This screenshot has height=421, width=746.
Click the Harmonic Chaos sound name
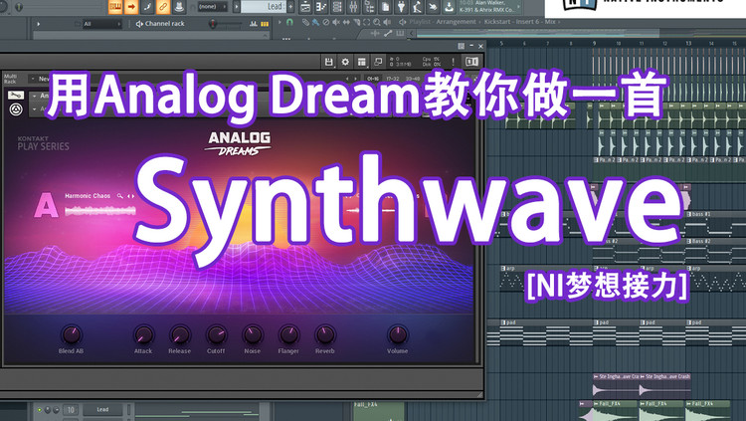(88, 196)
